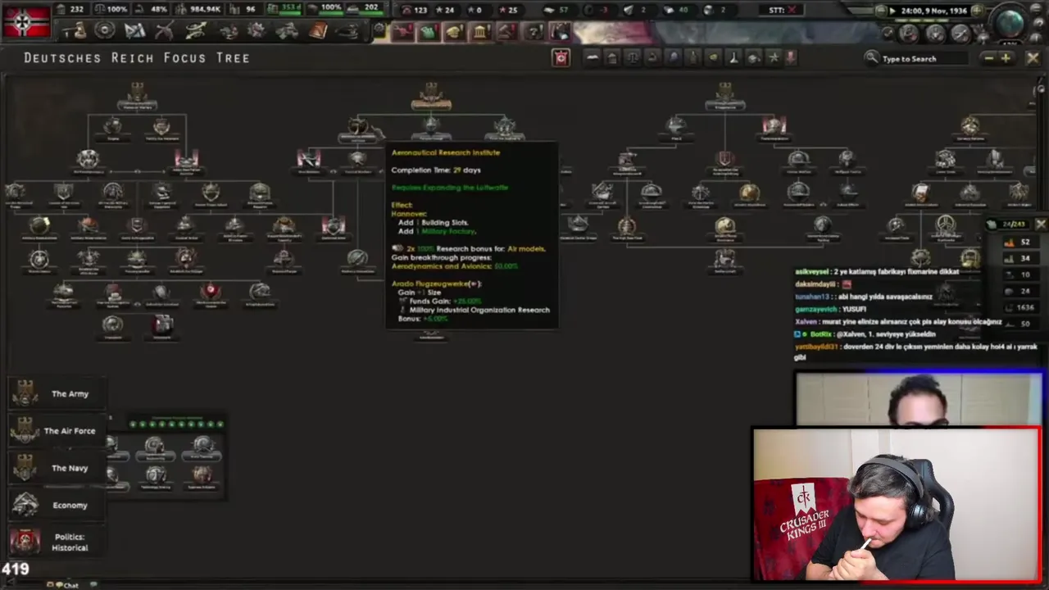This screenshot has height=590, width=1049.
Task: Click the question mark alert icon
Action: (x=534, y=32)
